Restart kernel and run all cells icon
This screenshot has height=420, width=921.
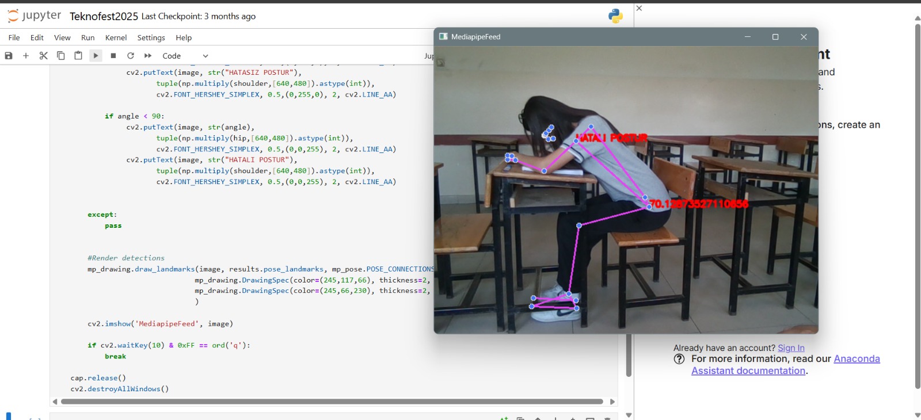(148, 56)
